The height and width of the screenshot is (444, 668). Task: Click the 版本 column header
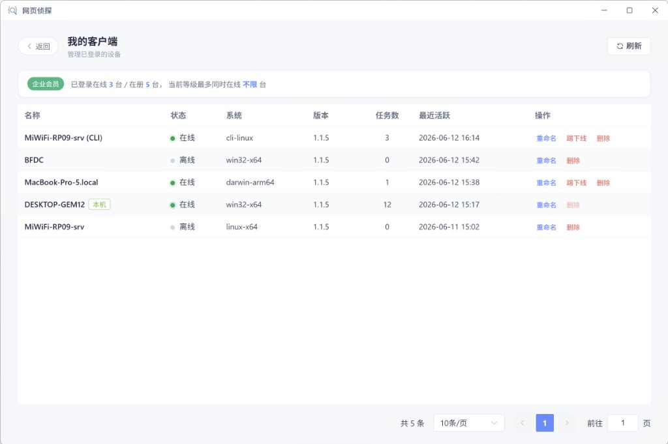click(321, 115)
